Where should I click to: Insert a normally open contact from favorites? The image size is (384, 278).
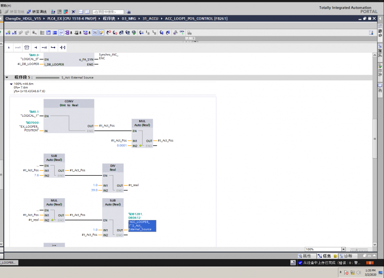35,47
